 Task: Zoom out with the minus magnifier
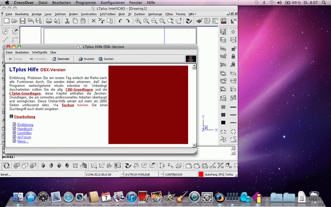(154, 21)
